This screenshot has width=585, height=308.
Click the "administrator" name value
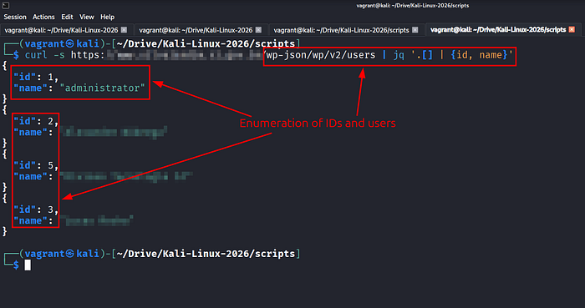click(102, 88)
